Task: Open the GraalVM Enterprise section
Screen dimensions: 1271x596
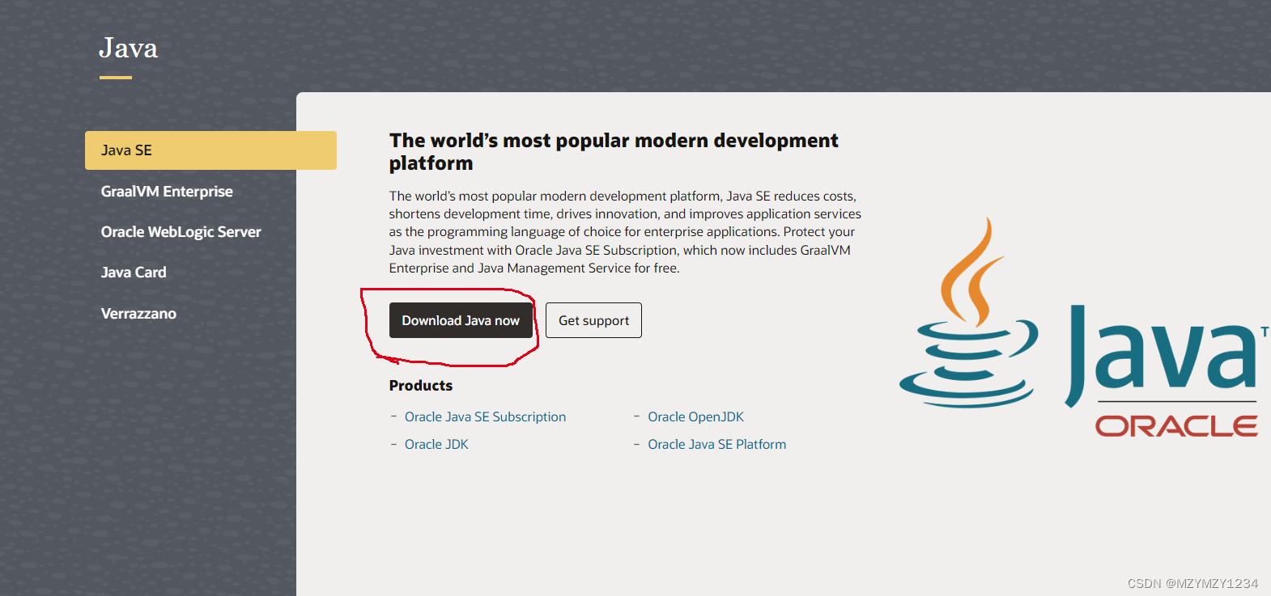Action: 167,192
